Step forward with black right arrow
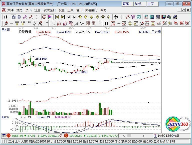This screenshot has width=192, height=145. tap(74, 17)
